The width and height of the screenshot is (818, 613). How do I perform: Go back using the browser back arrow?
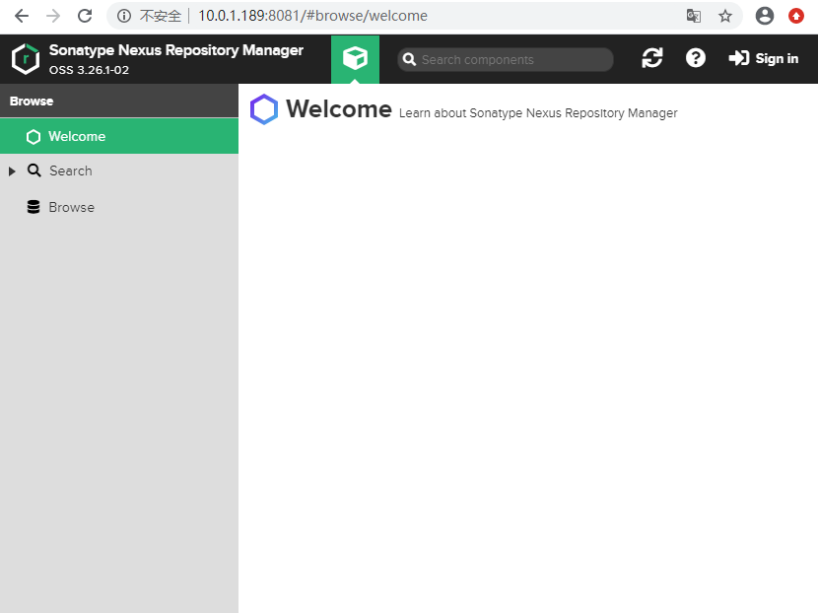click(x=22, y=16)
